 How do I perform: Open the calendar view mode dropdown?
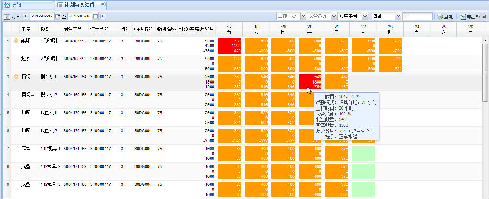[12, 16]
